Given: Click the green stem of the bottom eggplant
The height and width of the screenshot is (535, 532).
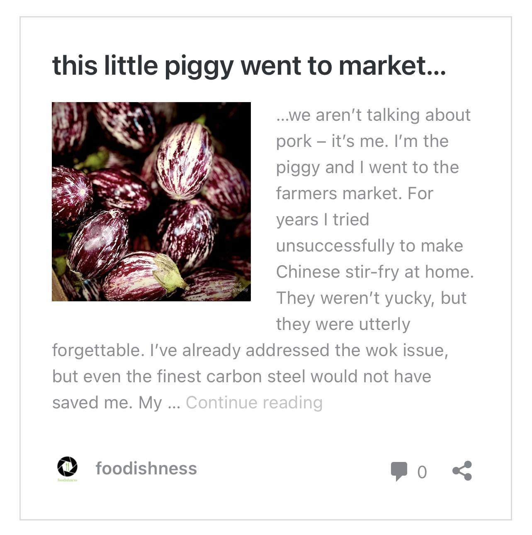Looking at the screenshot, I should point(170,272).
